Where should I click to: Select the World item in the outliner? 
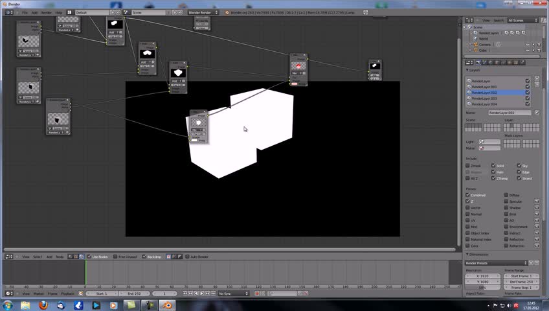(x=483, y=39)
